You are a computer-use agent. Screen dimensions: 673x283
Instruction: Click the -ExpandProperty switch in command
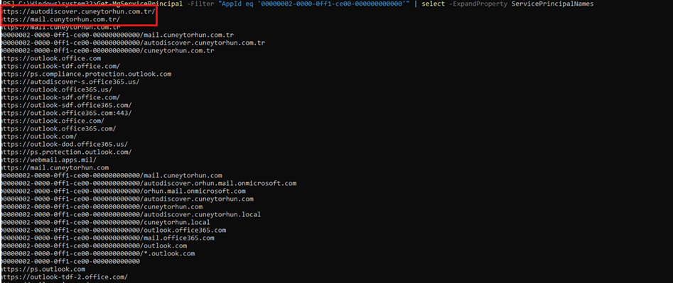point(478,4)
